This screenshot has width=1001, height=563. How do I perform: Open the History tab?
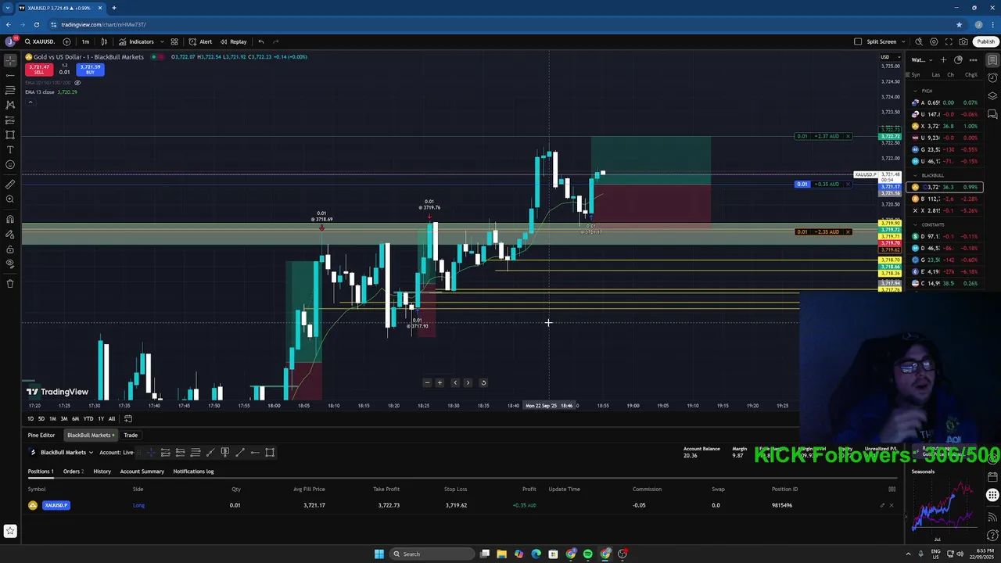pos(102,472)
